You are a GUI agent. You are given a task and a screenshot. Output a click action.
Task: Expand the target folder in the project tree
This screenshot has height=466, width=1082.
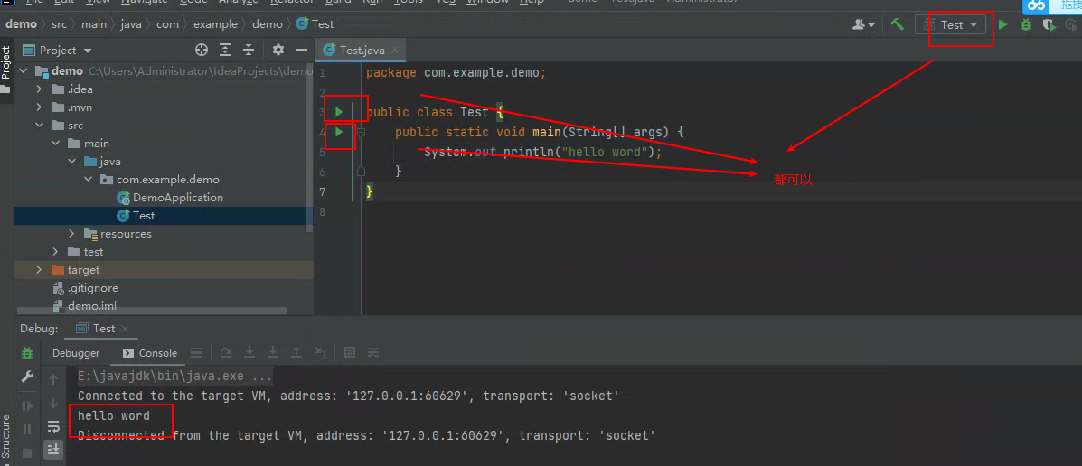(39, 270)
